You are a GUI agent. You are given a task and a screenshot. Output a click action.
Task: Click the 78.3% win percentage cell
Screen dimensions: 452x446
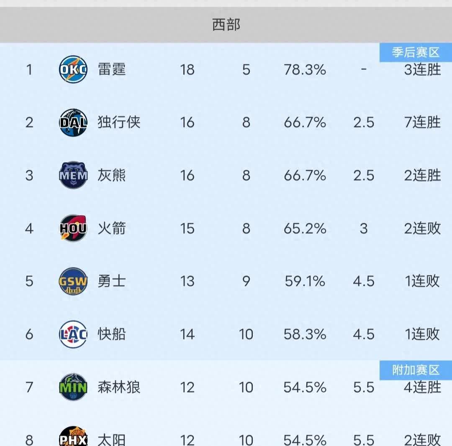pyautogui.click(x=304, y=70)
